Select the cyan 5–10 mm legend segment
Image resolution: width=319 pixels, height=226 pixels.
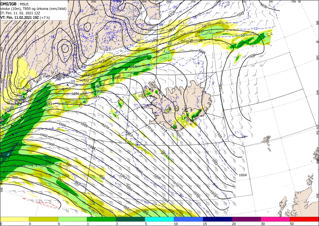(159, 219)
